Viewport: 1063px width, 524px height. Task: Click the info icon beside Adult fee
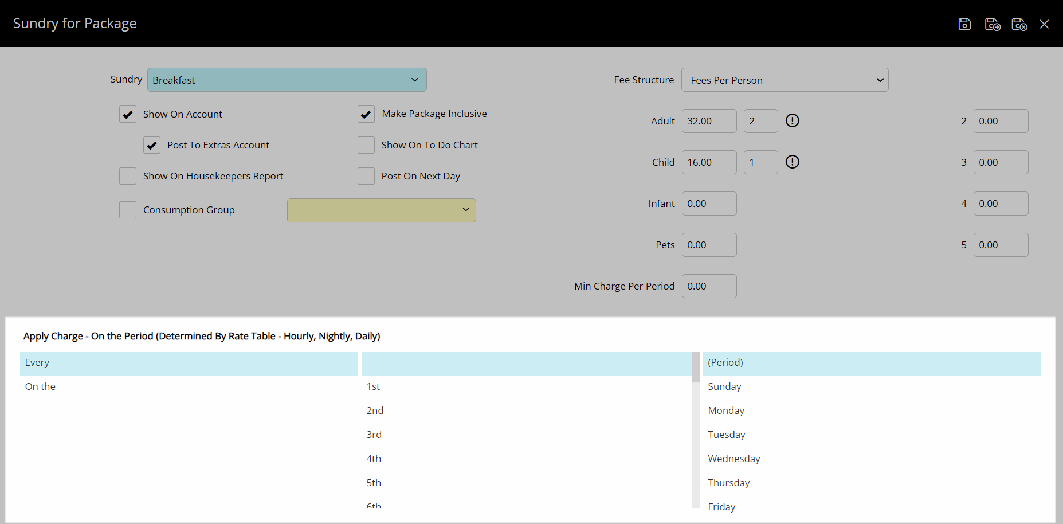pyautogui.click(x=792, y=120)
